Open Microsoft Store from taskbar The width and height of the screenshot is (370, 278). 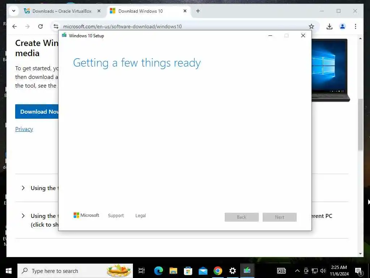(188, 271)
